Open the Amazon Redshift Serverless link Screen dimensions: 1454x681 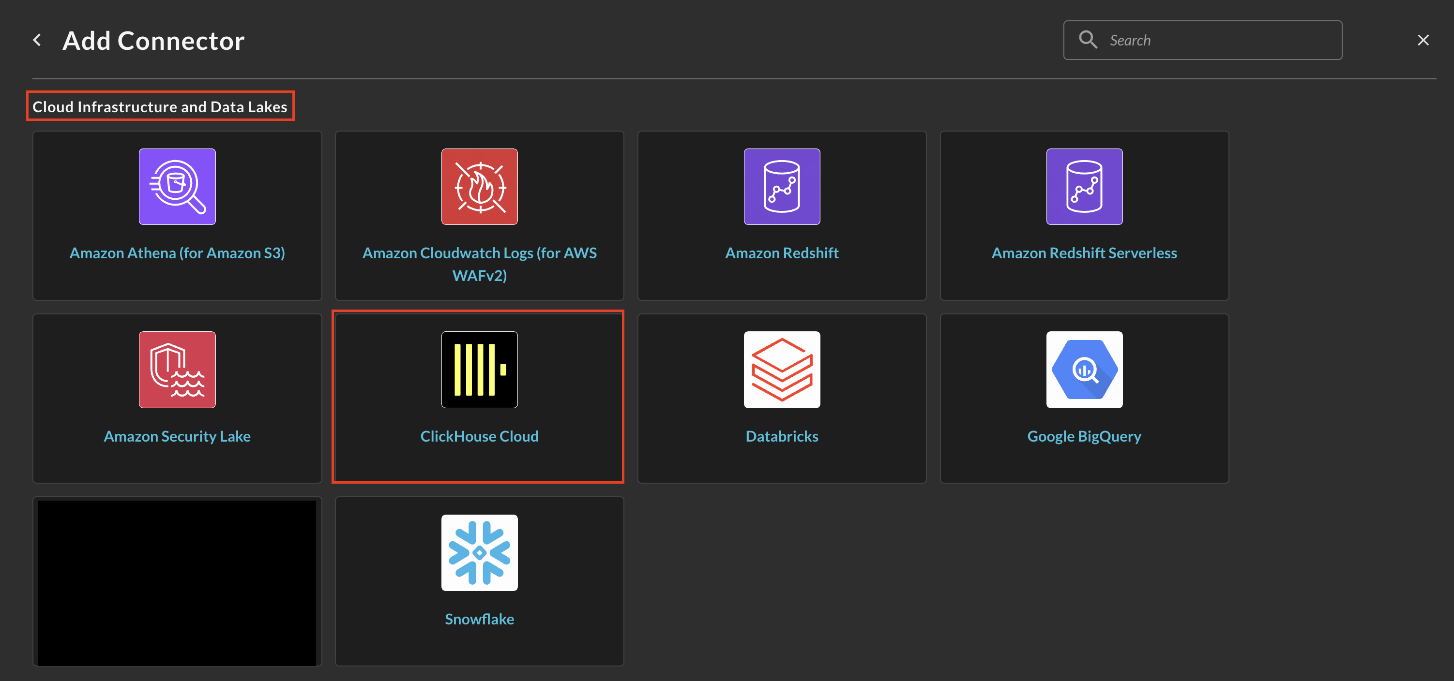tap(1084, 253)
